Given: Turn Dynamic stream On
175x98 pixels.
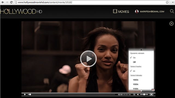Looking at the screenshot, I should 134,58.
